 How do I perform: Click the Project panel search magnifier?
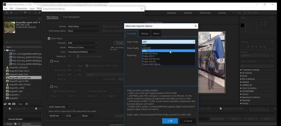(7, 42)
